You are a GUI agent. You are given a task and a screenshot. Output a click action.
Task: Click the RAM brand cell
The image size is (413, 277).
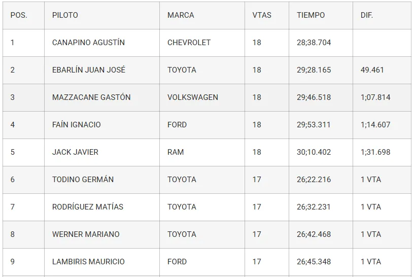pos(176,152)
